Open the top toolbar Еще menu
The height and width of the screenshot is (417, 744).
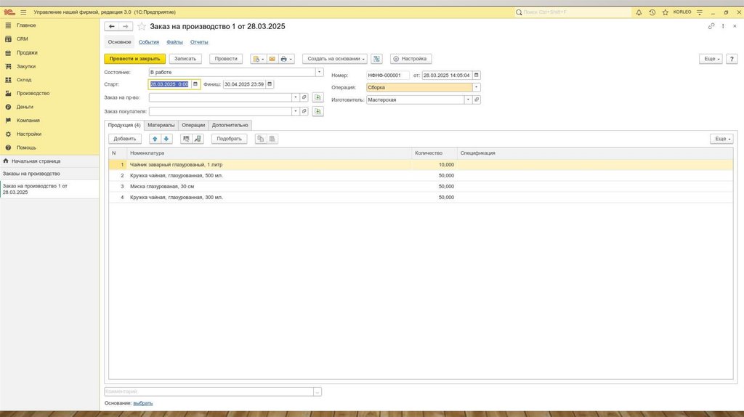tap(711, 59)
